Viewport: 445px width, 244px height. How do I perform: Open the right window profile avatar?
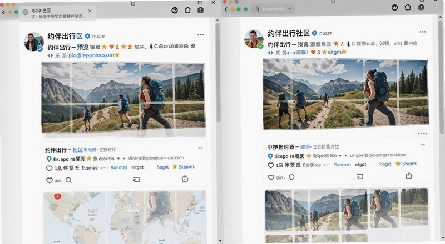tap(254, 39)
